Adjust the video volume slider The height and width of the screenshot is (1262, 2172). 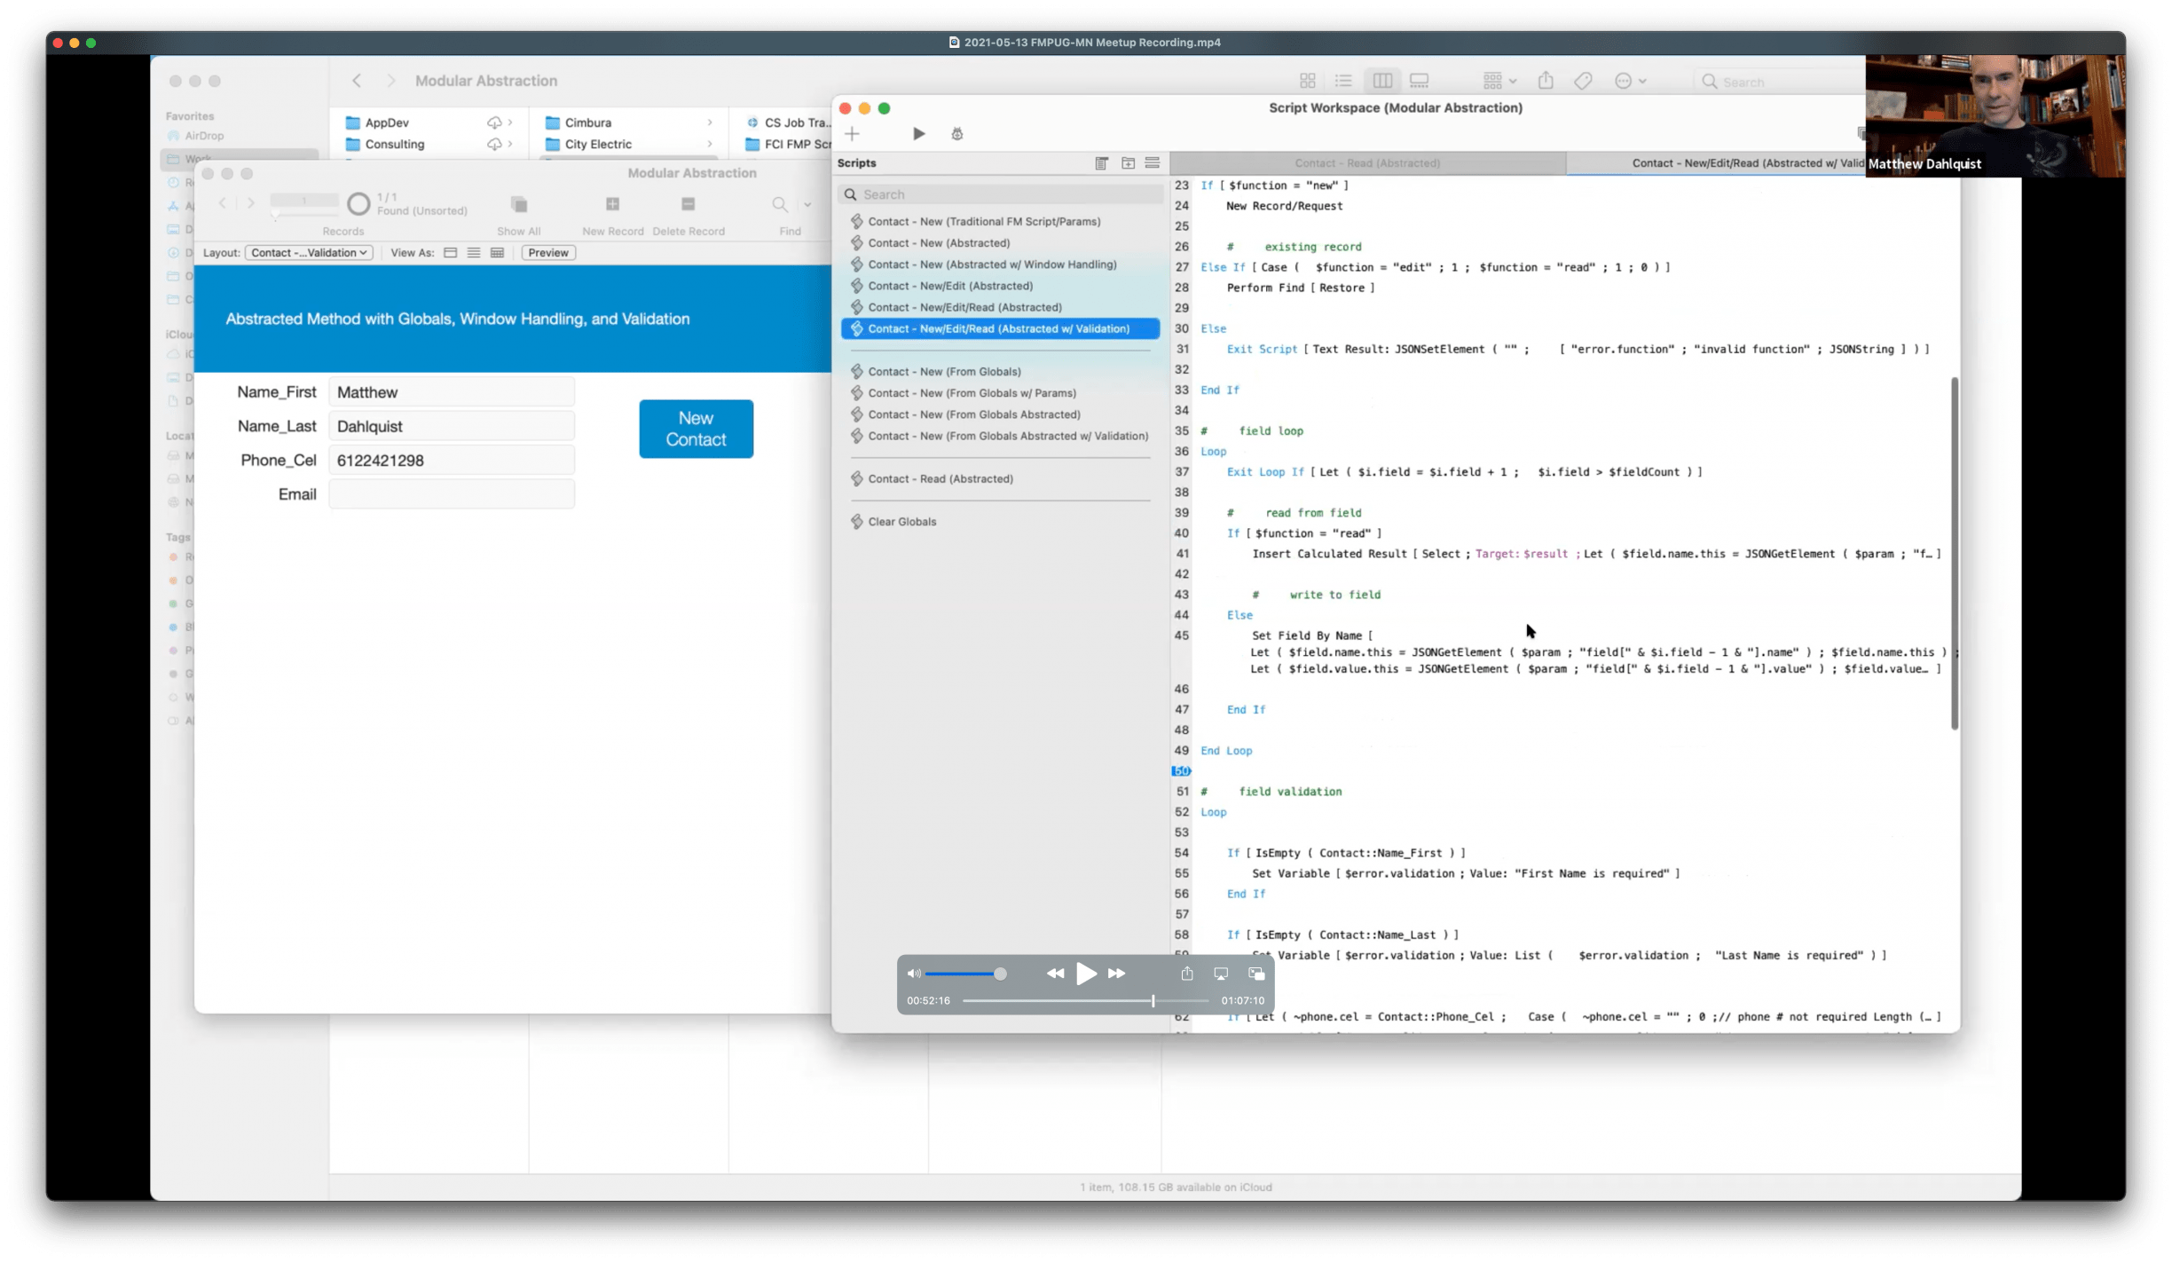coord(965,974)
